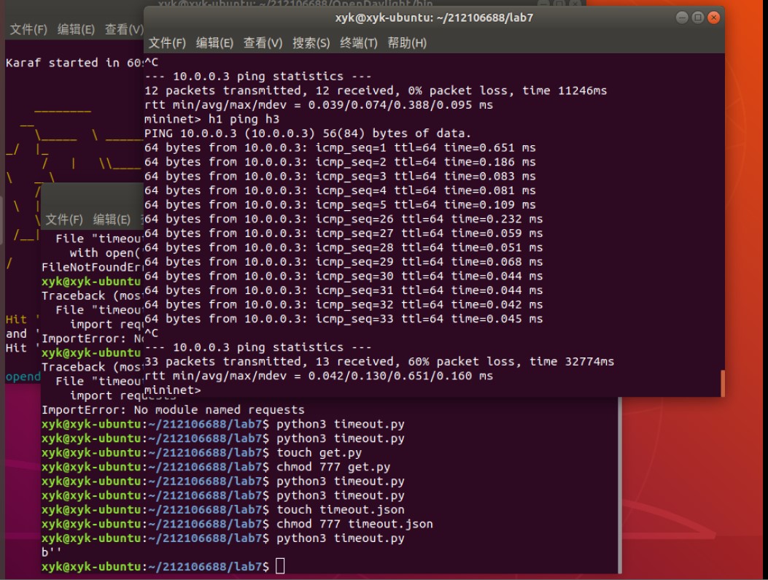Screen dimensions: 768x580
Task: Open 编辑(E) menu in Karaf terminal window
Action: pos(76,29)
